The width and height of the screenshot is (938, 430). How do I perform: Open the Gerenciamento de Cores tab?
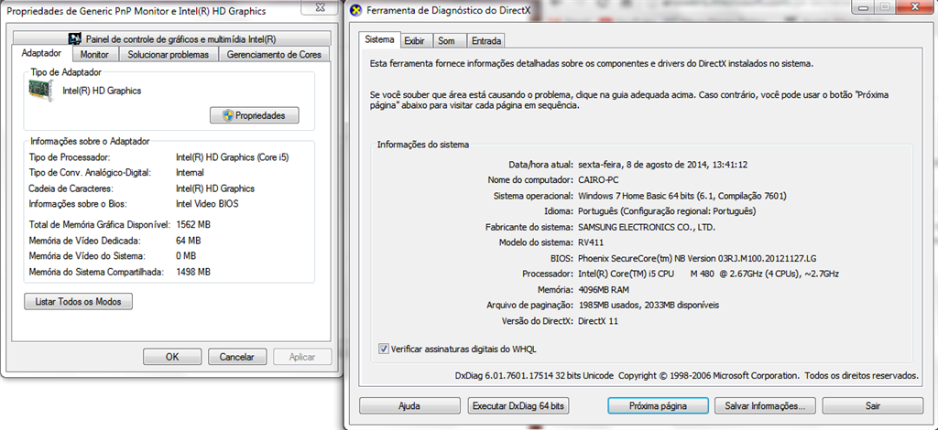[x=274, y=54]
